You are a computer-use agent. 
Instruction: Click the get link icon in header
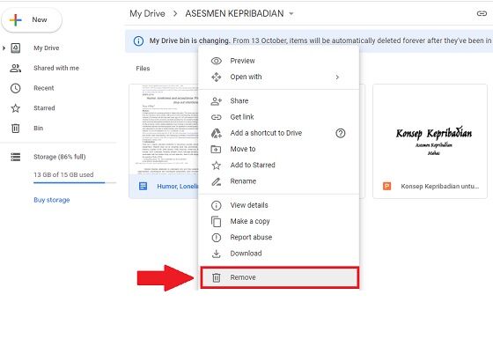482,13
